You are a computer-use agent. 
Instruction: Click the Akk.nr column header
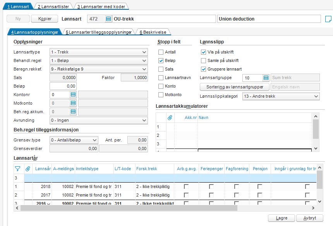(x=186, y=117)
